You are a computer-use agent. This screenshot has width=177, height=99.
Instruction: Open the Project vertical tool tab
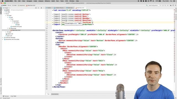pyautogui.click(x=1, y=10)
